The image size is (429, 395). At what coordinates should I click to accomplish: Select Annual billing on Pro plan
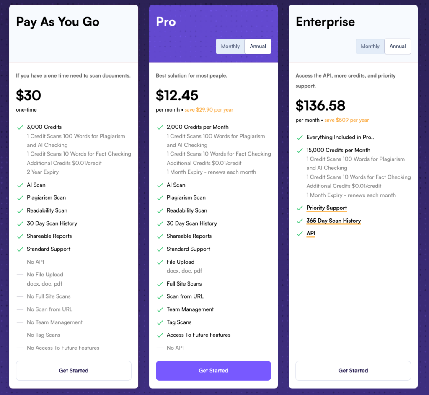(x=258, y=46)
